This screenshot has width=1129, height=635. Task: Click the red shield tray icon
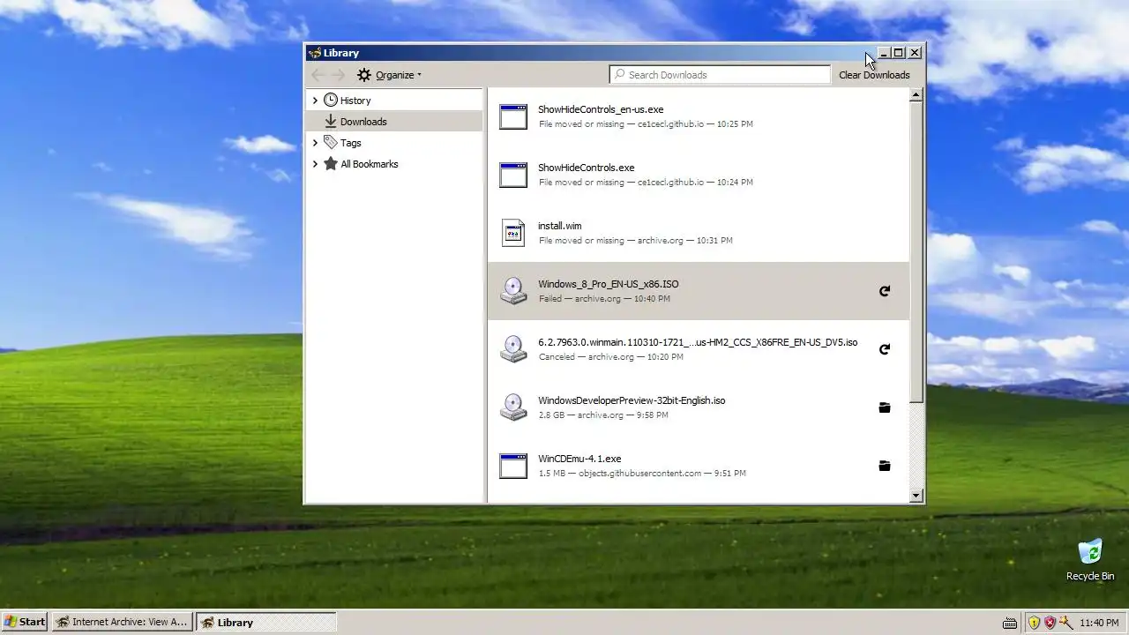(x=1050, y=623)
